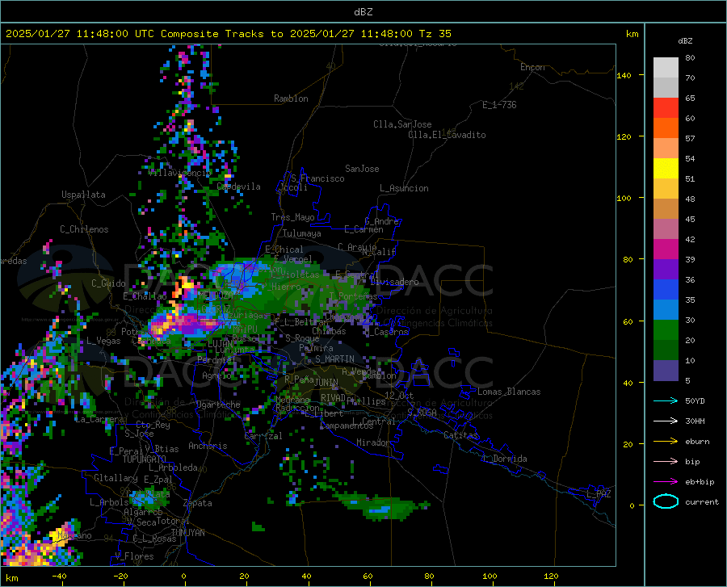
Task: Click the Capdevila map label
Action: pyautogui.click(x=238, y=187)
